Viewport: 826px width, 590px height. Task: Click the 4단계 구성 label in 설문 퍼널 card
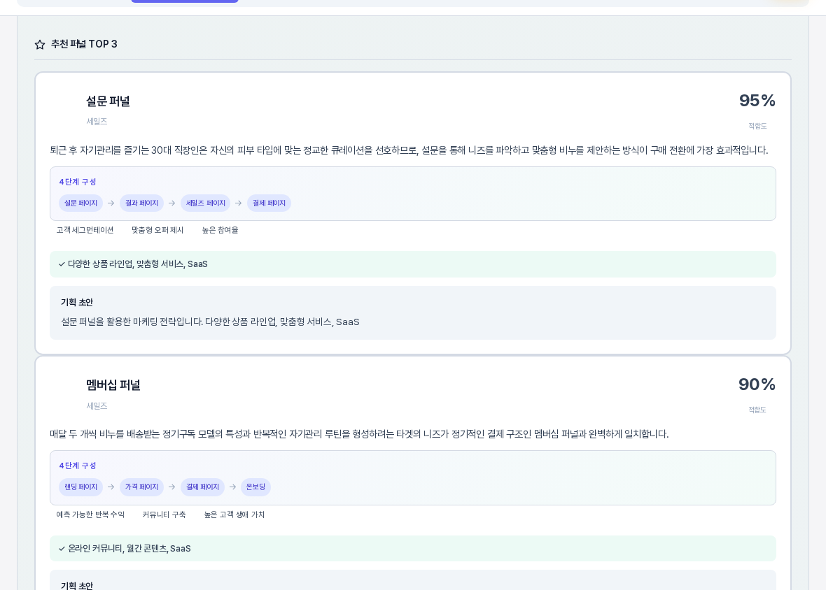click(78, 182)
